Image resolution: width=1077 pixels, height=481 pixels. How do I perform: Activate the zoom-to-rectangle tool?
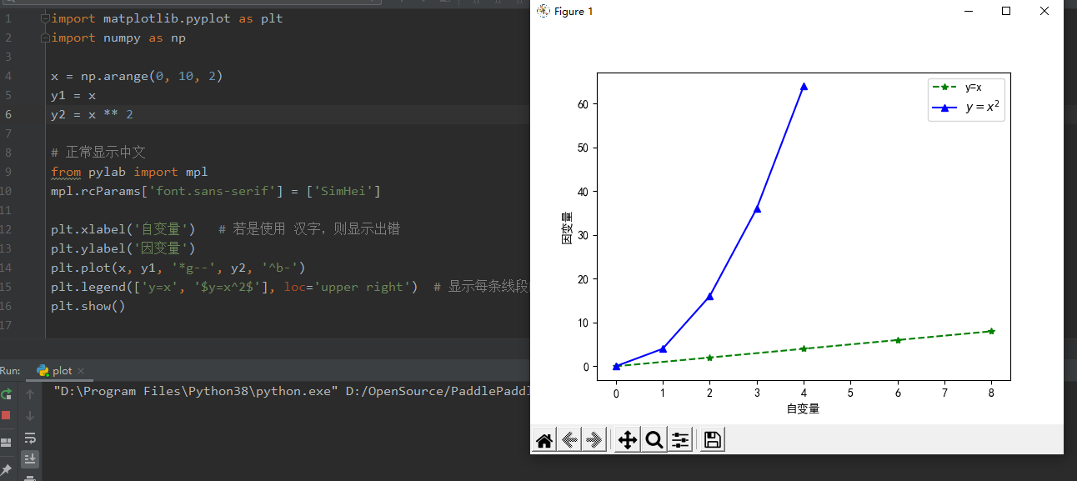coord(654,439)
